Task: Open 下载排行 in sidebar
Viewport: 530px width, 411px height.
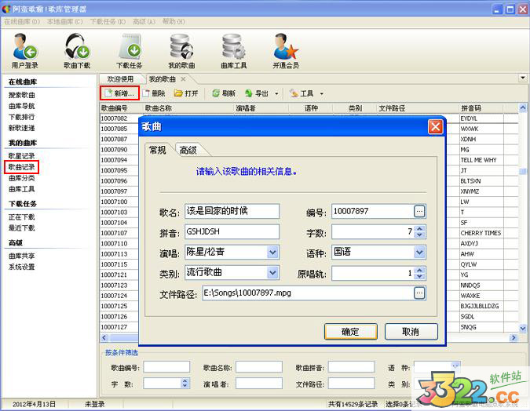Action: pyautogui.click(x=22, y=117)
